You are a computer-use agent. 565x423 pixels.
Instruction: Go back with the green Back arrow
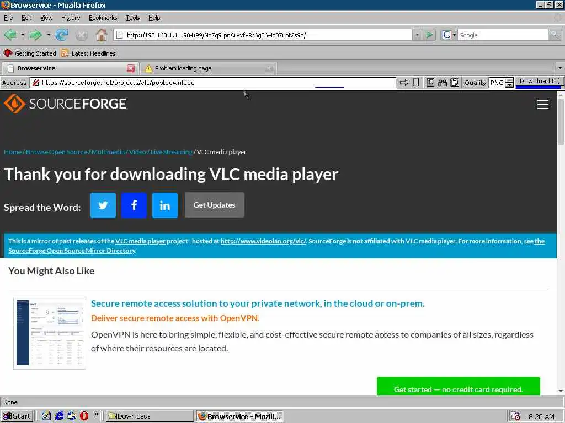(x=10, y=35)
